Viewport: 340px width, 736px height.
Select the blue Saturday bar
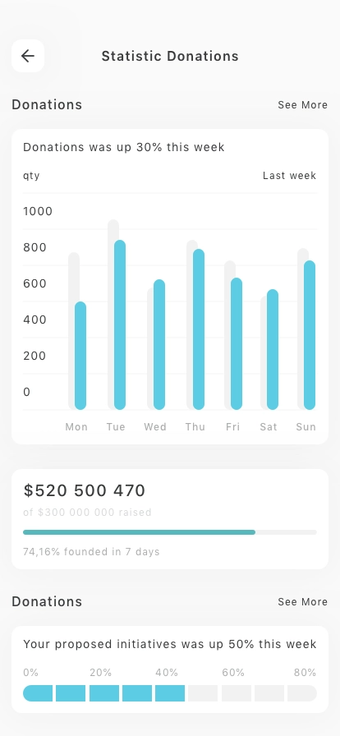(x=273, y=349)
